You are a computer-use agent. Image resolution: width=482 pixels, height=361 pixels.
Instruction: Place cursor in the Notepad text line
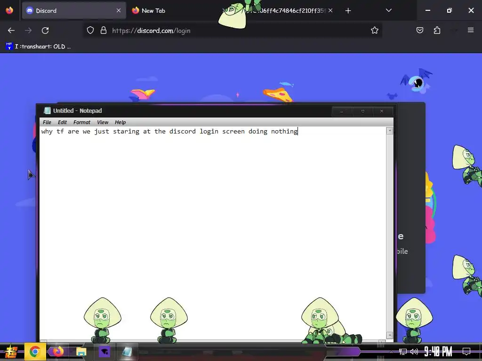tap(169, 132)
